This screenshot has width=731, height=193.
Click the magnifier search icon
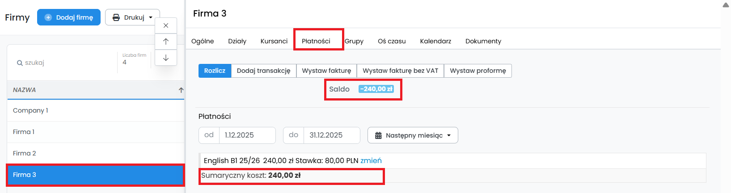[x=20, y=63]
